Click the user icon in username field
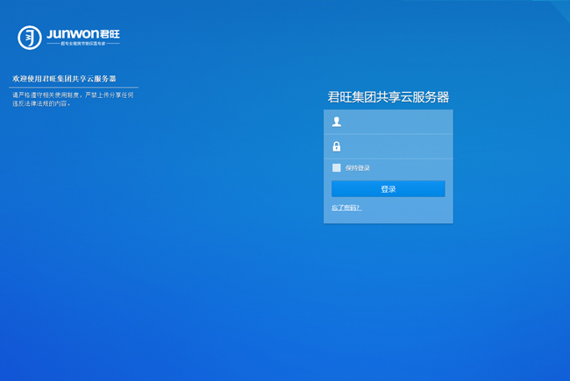Screen dimensions: 570x381 [x=337, y=122]
